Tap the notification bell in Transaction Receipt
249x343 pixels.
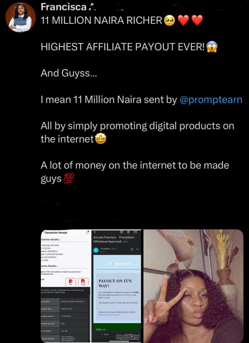point(87,232)
